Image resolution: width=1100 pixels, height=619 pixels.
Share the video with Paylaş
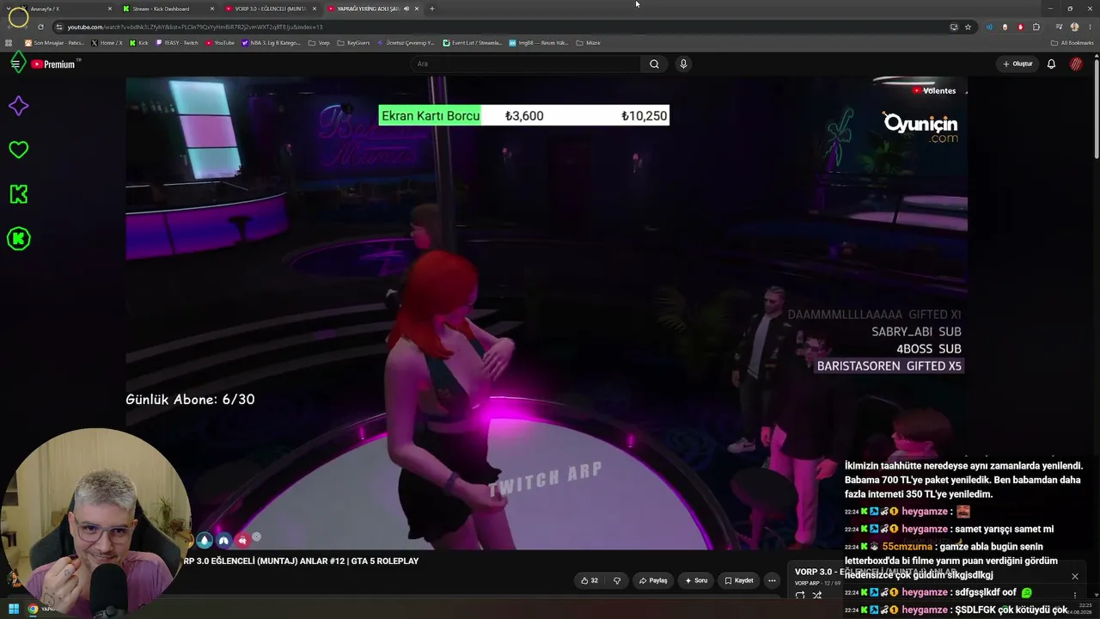[653, 580]
